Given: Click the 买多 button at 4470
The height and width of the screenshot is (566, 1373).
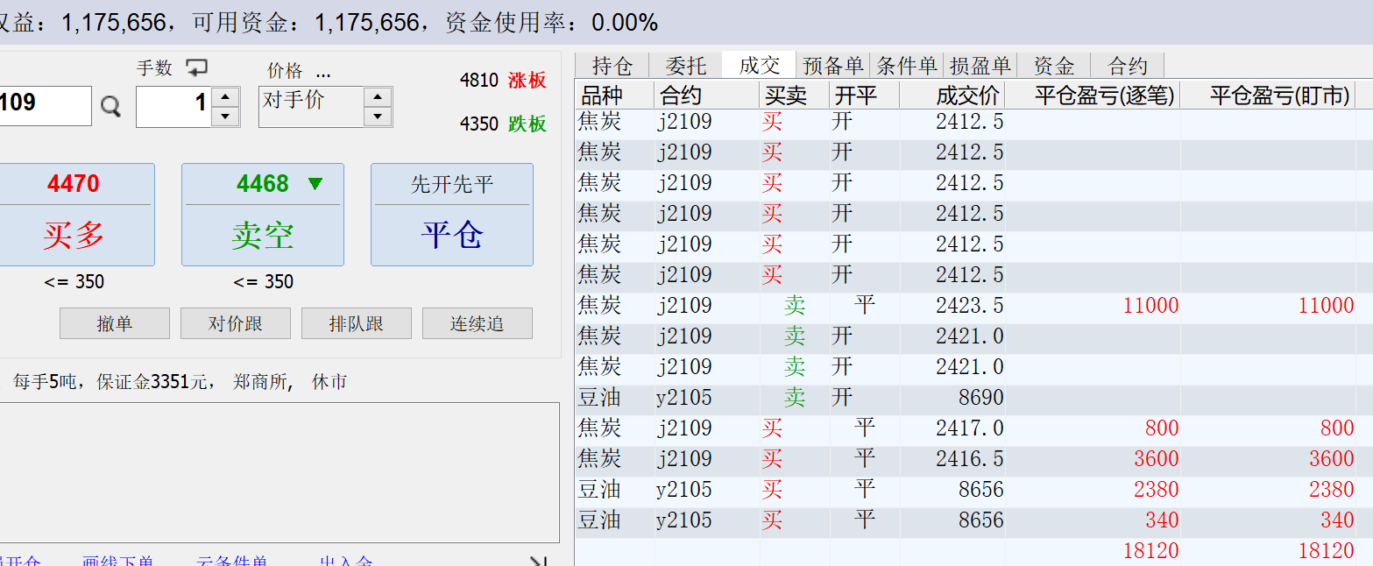Looking at the screenshot, I should click(x=76, y=215).
